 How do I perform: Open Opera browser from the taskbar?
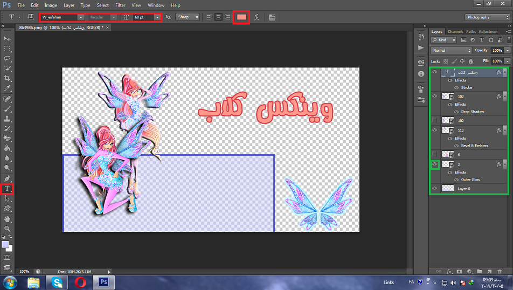coord(80,282)
